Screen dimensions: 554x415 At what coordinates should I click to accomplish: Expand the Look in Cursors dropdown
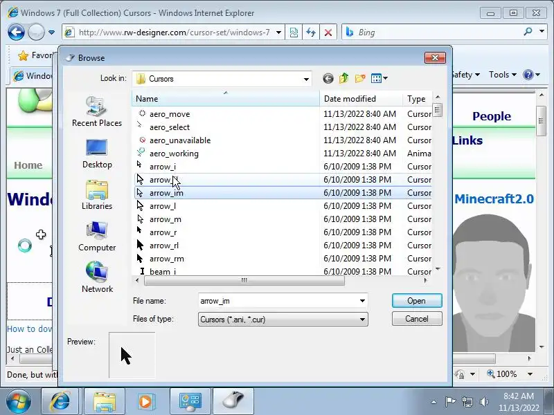(306, 79)
